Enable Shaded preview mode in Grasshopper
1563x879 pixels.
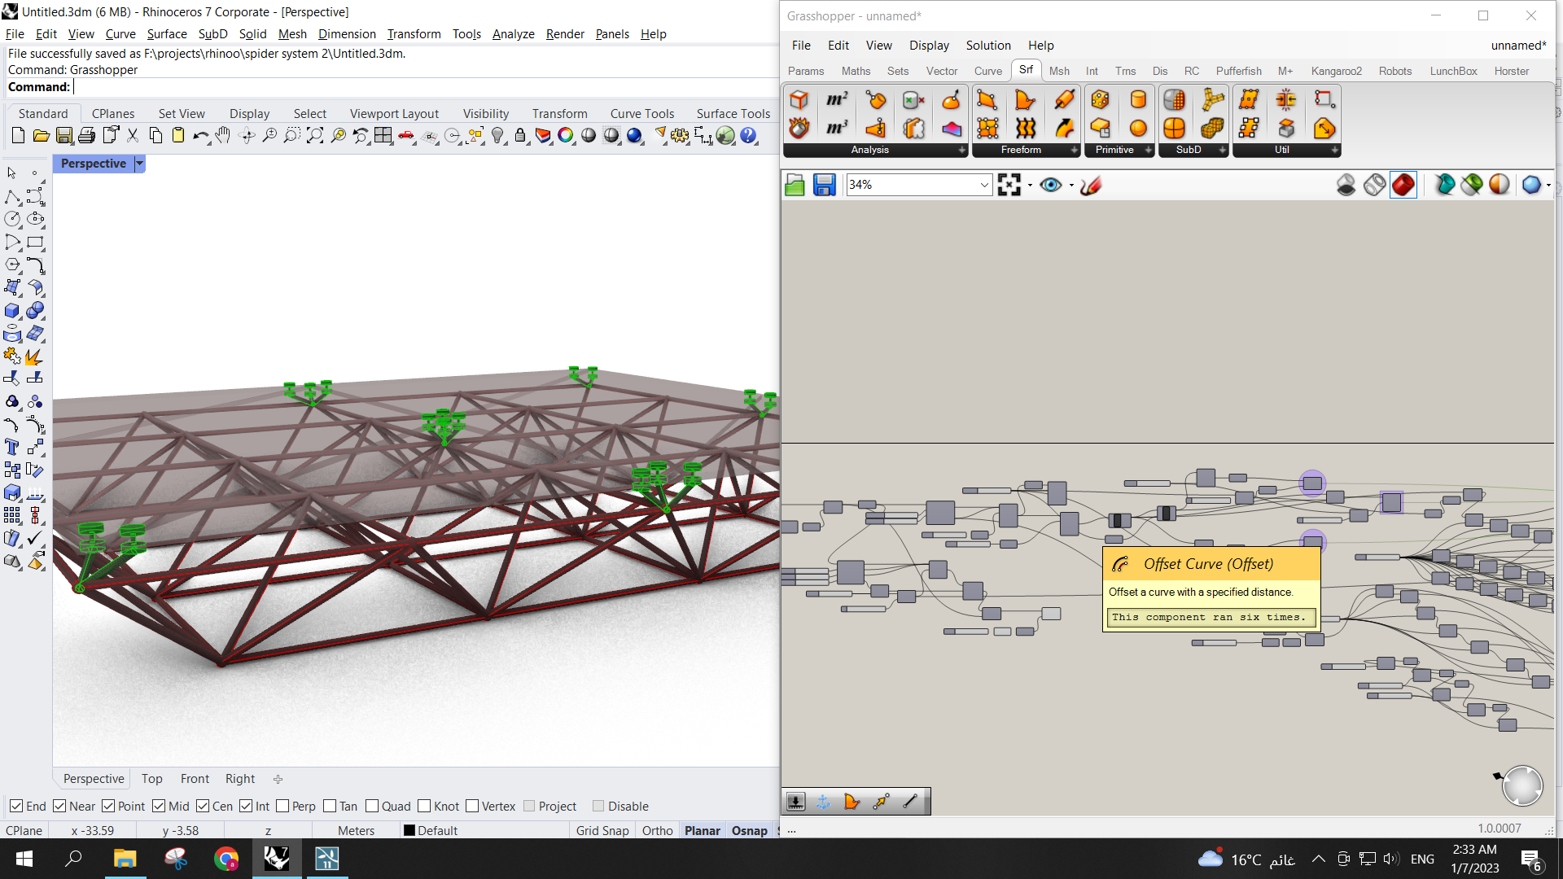(1403, 185)
